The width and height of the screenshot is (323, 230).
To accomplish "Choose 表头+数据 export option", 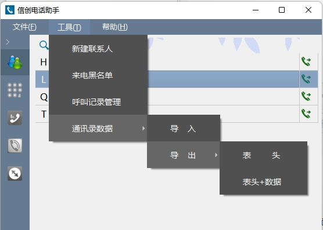I will (264, 181).
